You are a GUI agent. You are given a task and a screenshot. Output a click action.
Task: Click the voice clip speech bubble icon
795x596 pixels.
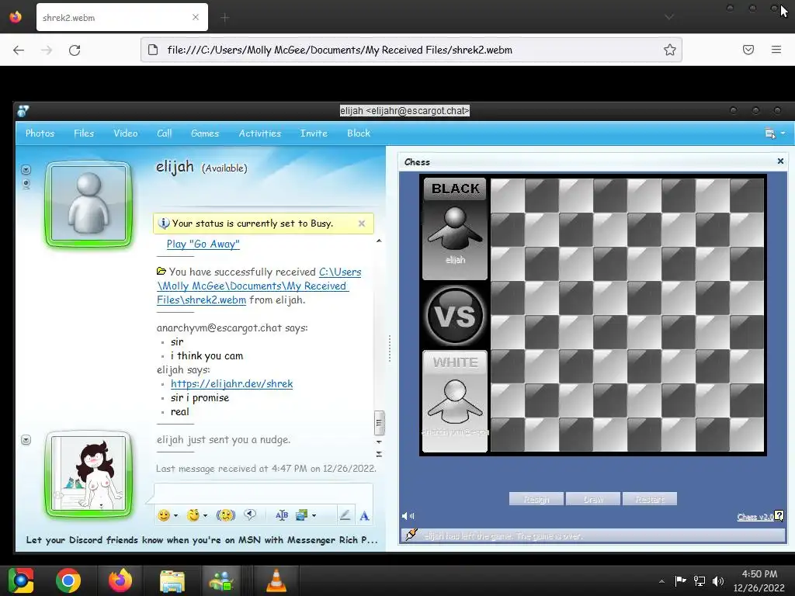(x=250, y=515)
